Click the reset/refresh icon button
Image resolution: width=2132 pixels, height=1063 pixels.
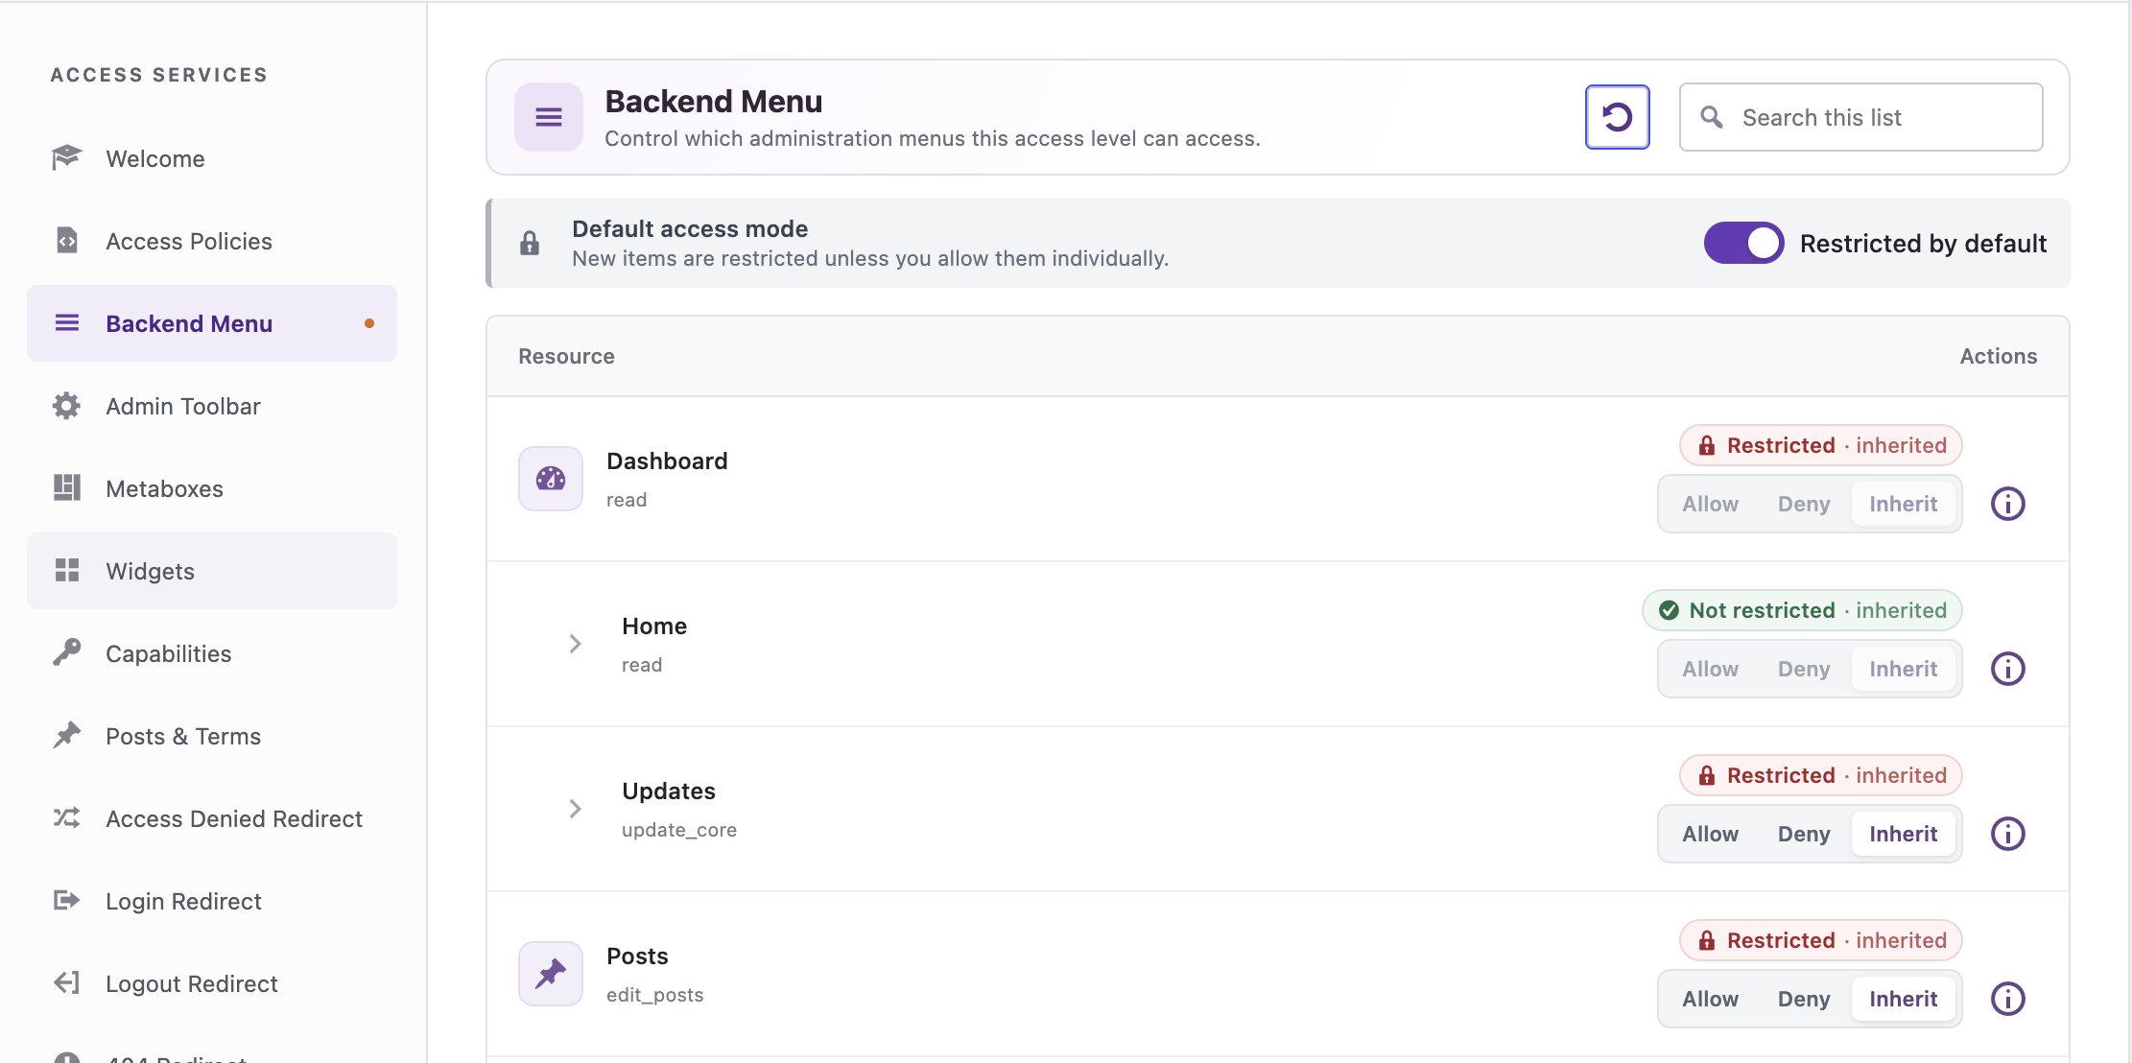[1617, 117]
